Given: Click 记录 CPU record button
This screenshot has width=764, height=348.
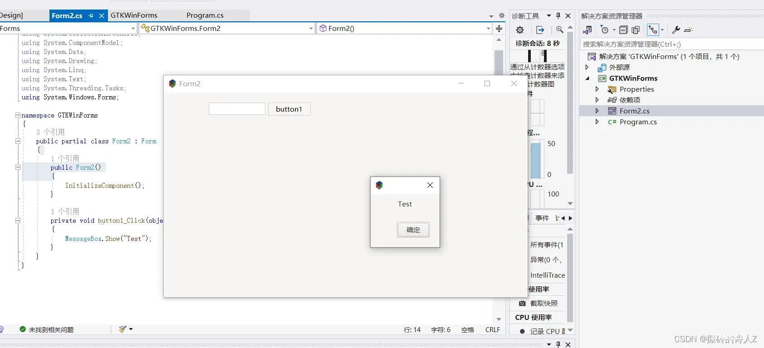Looking at the screenshot, I should tap(542, 331).
